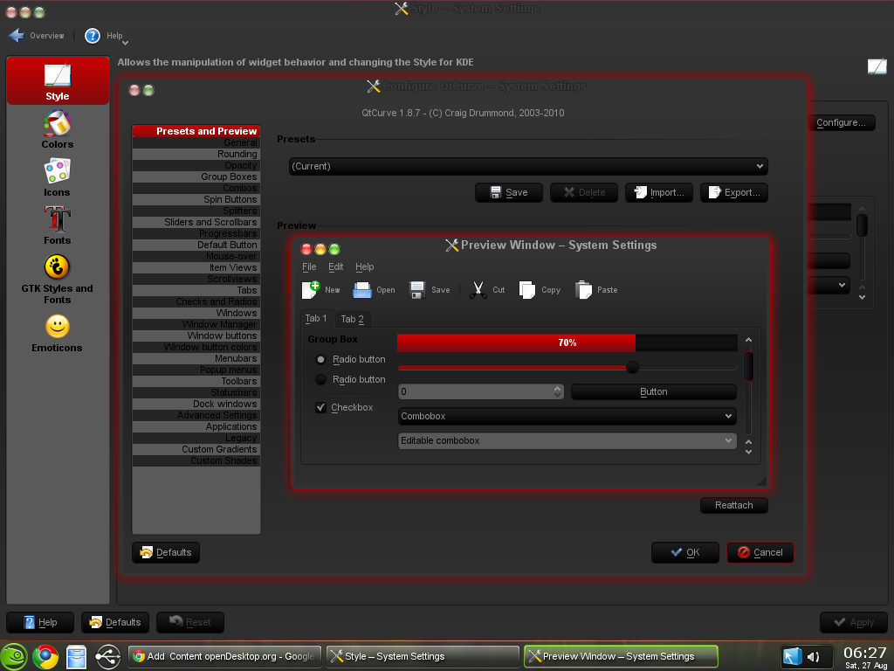The image size is (894, 671).
Task: Click New icon in preview toolbar
Action: pyautogui.click(x=320, y=290)
